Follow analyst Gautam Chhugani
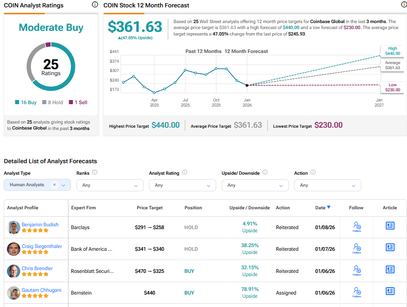Screen dimensions: 407x307 click(357, 292)
